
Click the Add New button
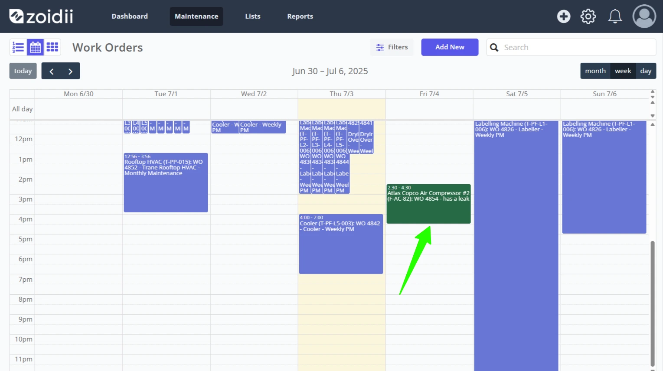coord(450,47)
